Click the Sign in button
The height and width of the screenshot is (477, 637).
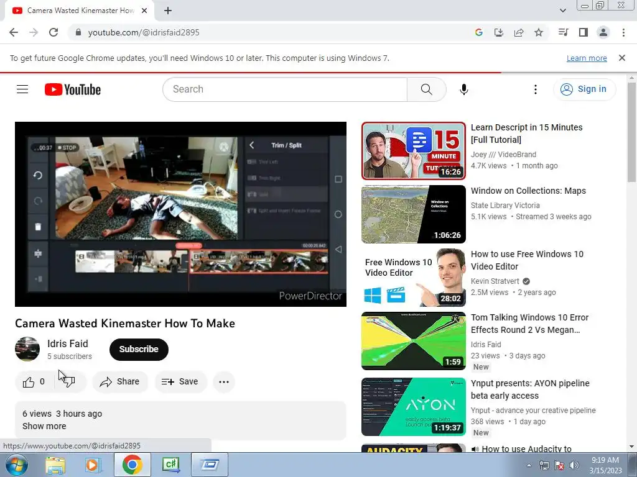coord(584,89)
